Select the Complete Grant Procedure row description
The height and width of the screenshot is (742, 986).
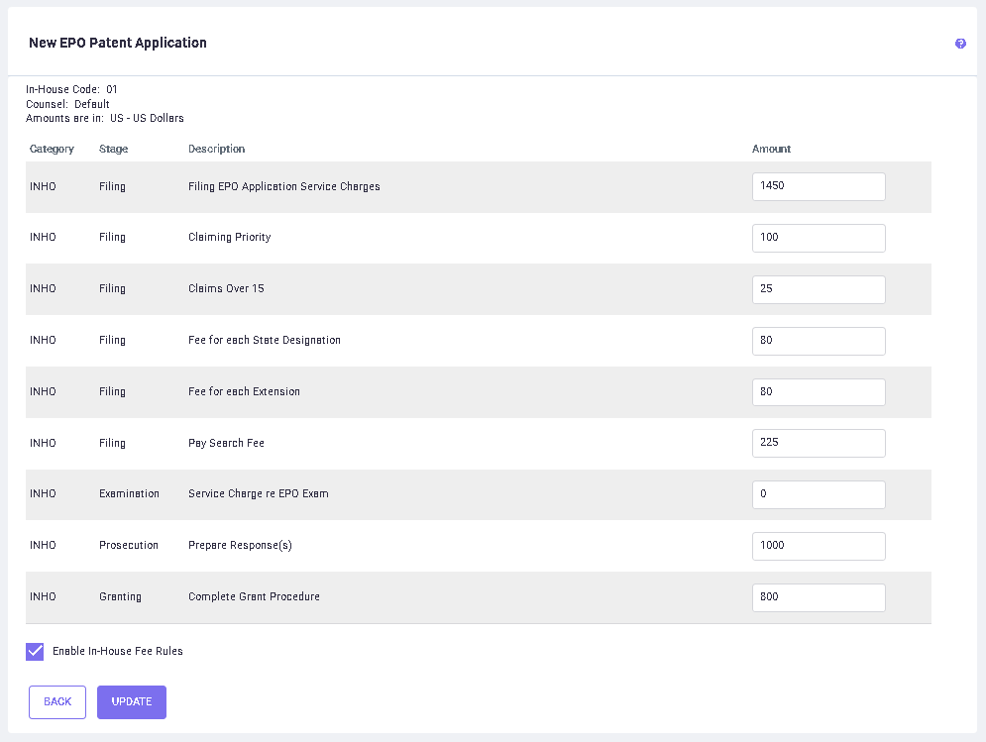pyautogui.click(x=254, y=596)
